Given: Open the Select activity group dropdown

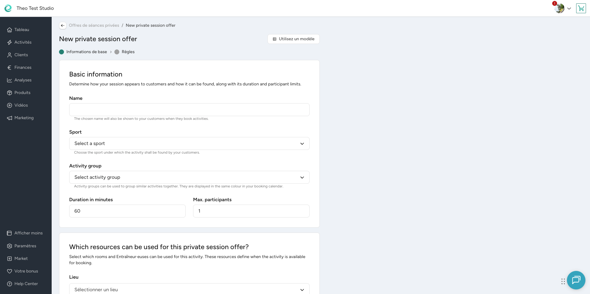Looking at the screenshot, I should coord(189,177).
